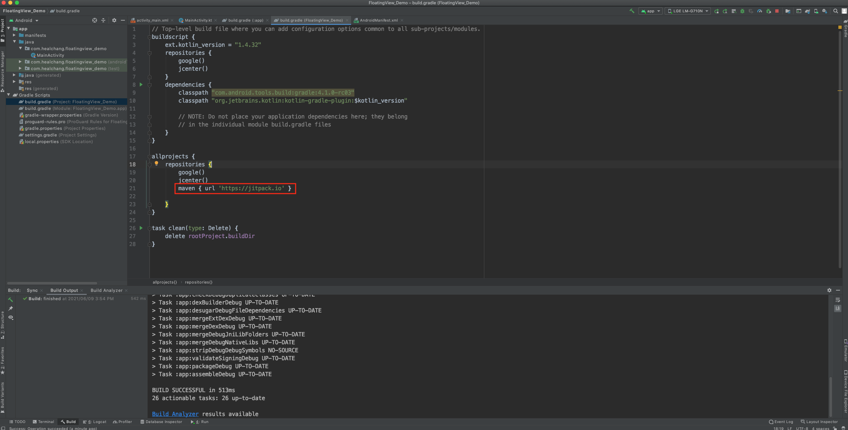Toggle the eye view icon in the Build panel
This screenshot has width=848, height=430.
tap(11, 317)
